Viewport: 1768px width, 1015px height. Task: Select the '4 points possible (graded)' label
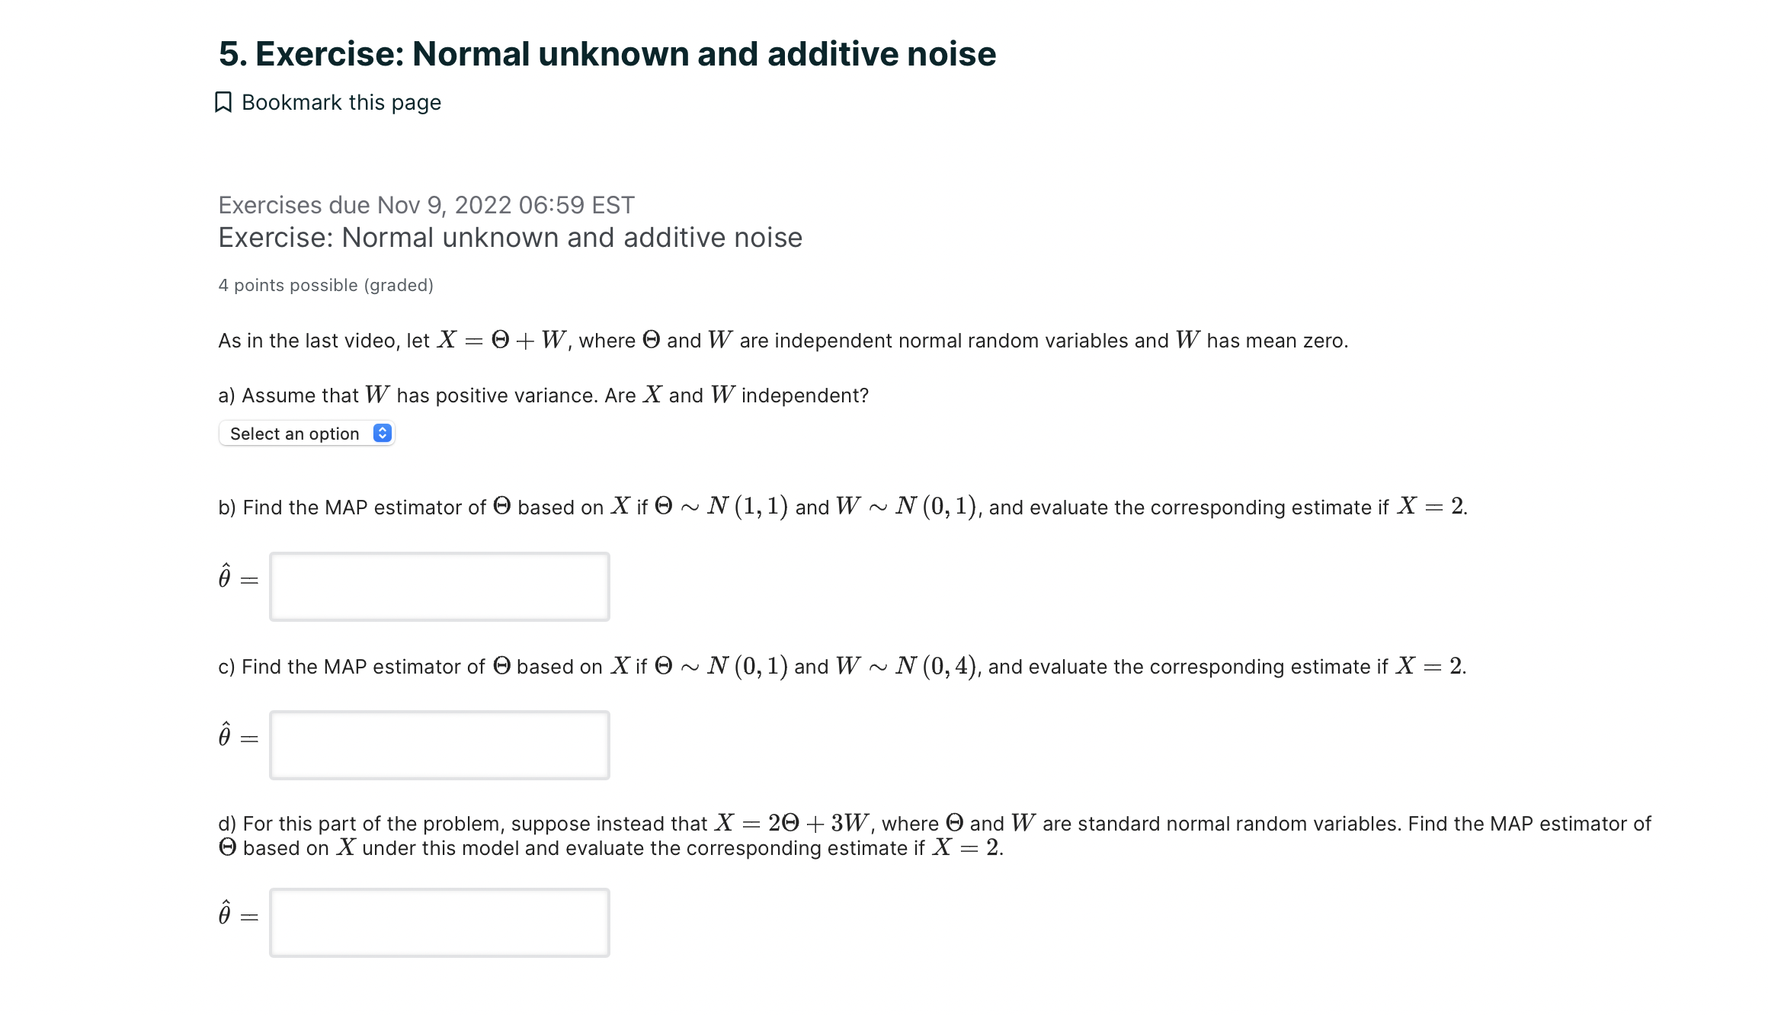pyautogui.click(x=325, y=284)
